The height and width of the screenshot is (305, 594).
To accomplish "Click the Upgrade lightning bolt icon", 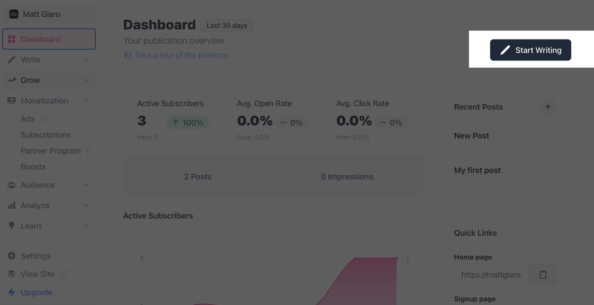I will tap(12, 292).
